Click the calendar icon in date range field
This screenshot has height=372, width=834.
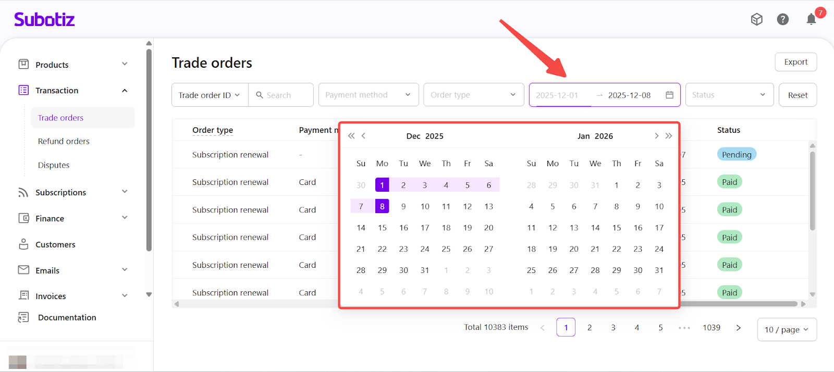coord(669,95)
